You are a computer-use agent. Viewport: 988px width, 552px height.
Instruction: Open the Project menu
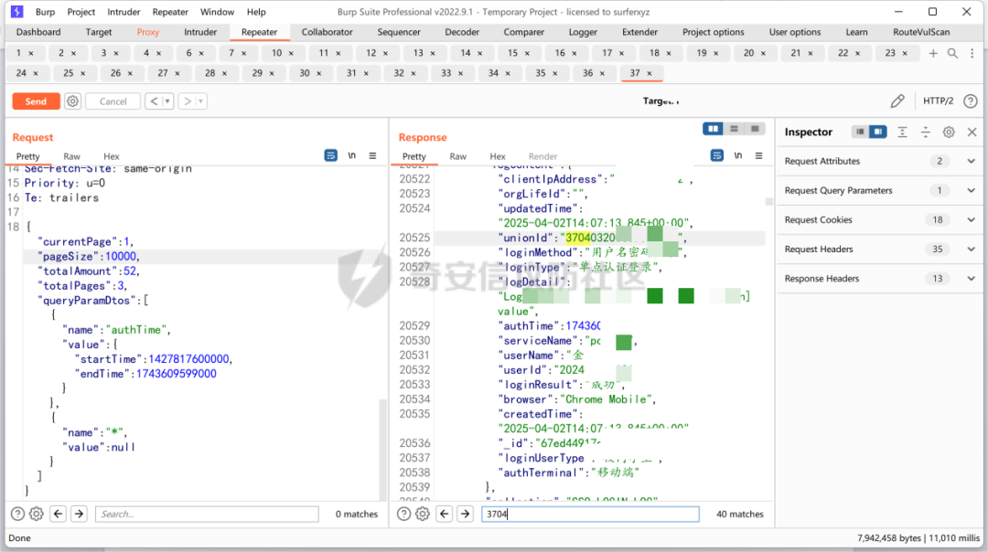click(81, 12)
